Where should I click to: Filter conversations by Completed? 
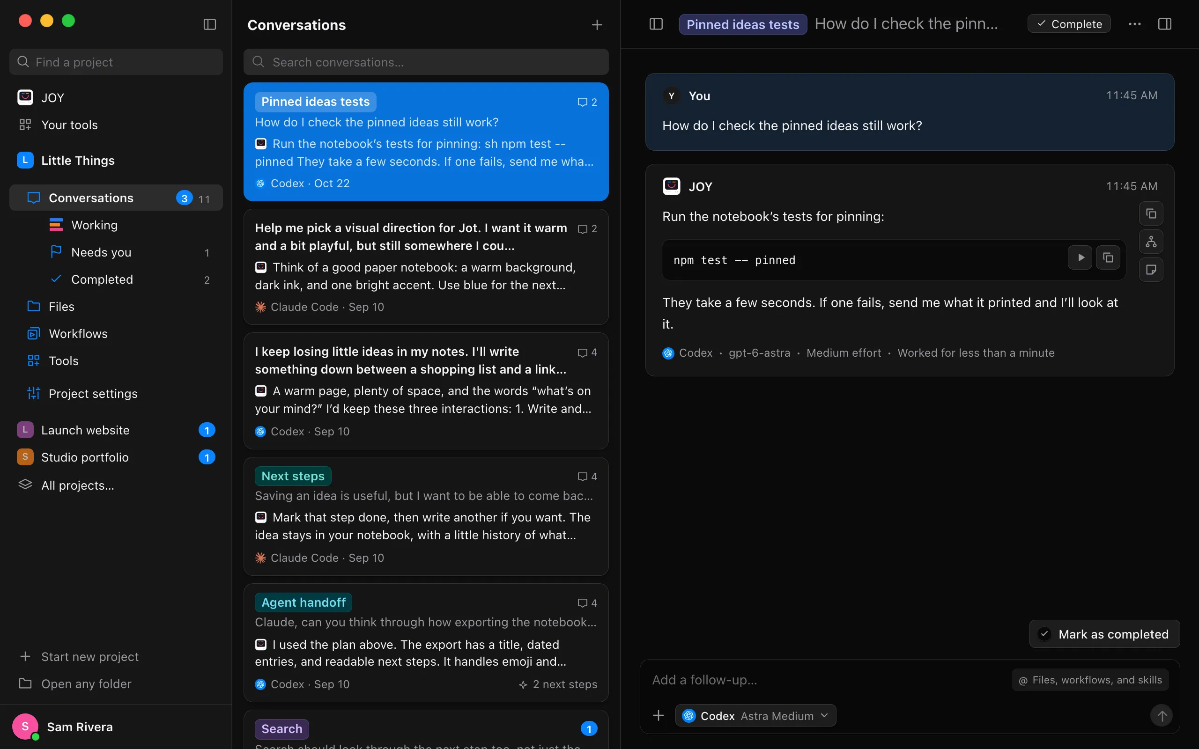[116, 279]
